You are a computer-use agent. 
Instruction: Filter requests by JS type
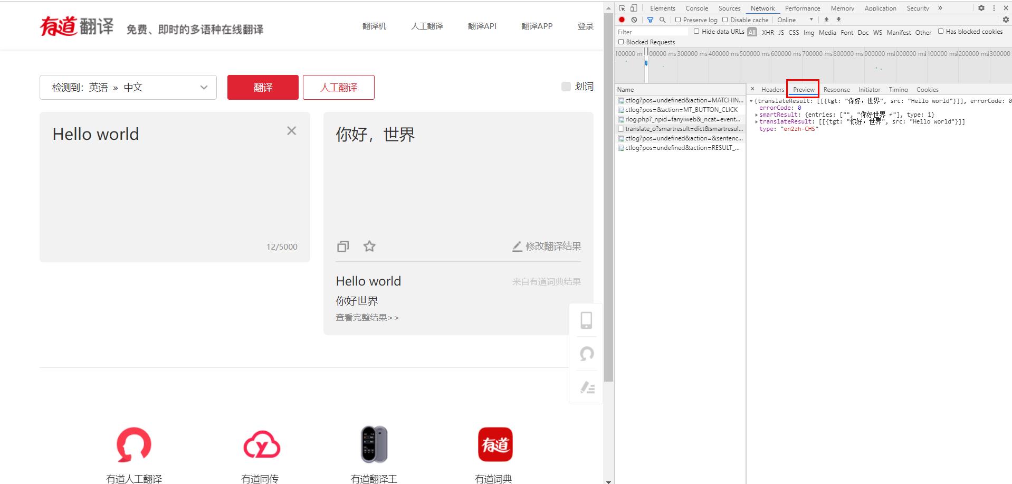click(x=781, y=32)
